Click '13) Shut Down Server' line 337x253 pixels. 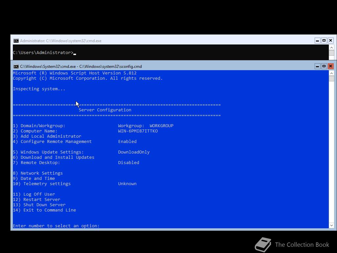39,205
